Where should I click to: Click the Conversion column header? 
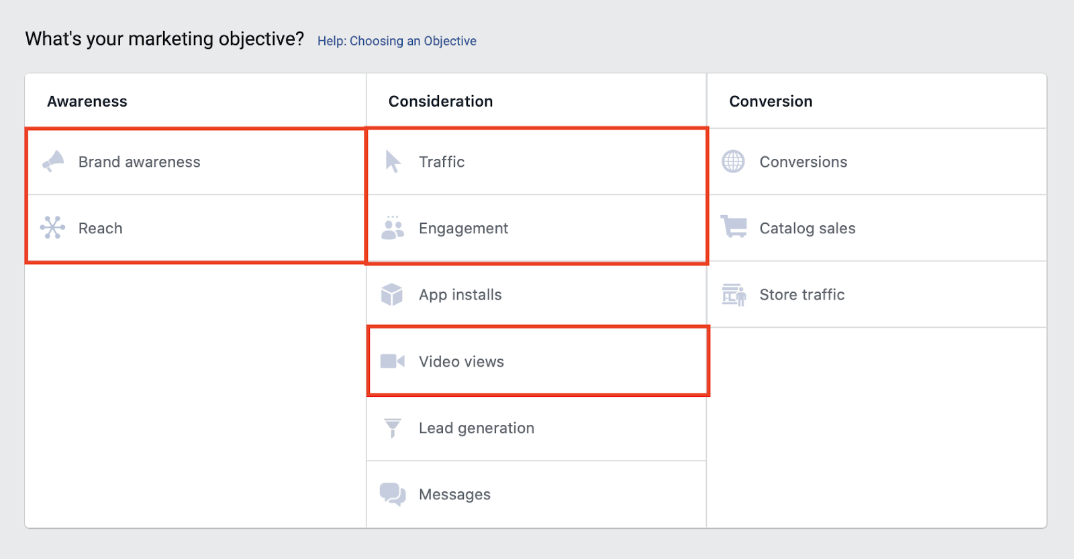[x=771, y=101]
